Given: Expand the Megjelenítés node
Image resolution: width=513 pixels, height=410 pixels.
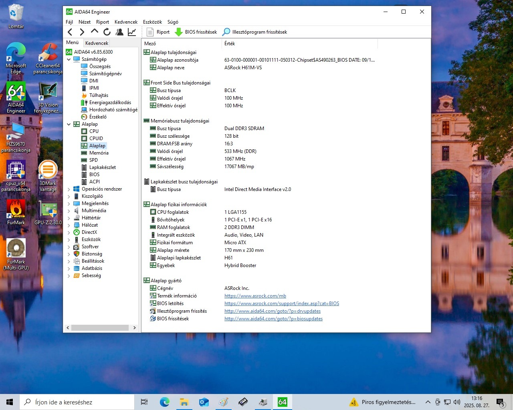Looking at the screenshot, I should point(69,204).
